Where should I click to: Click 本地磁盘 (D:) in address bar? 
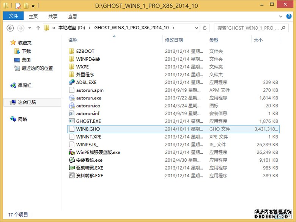click(72, 28)
